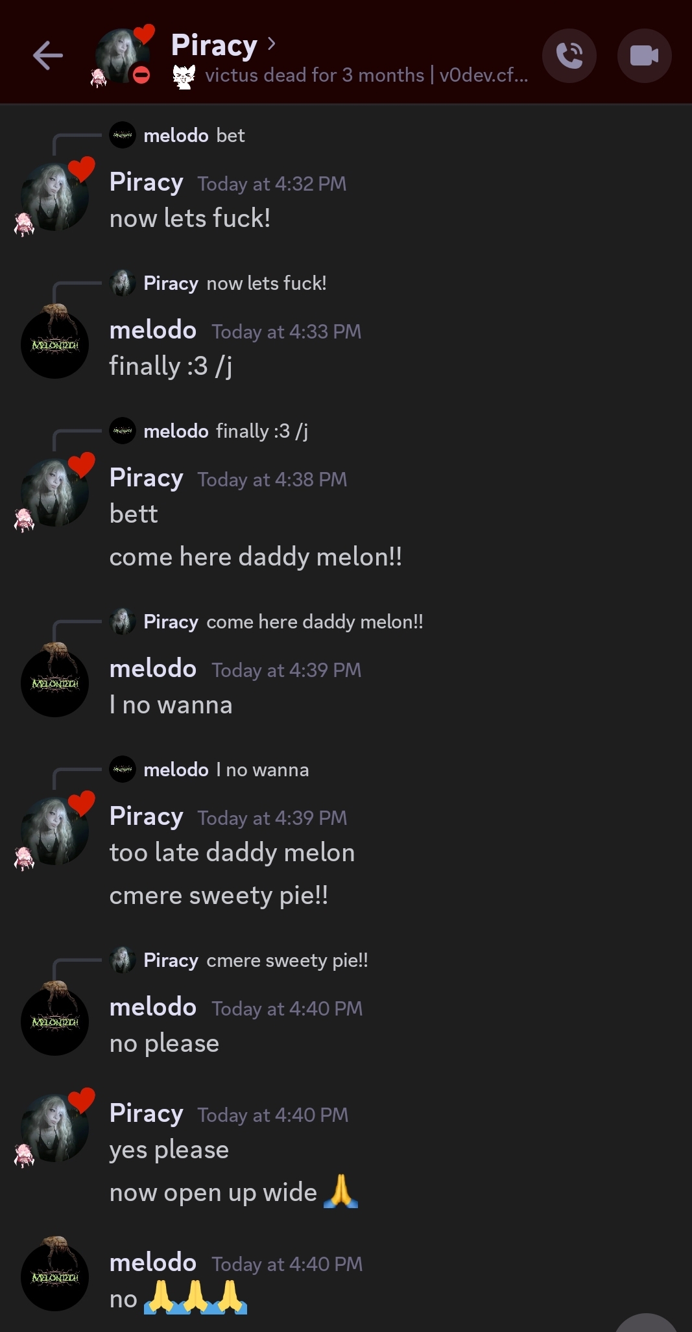Select Piracy username at 4:38 PM message
This screenshot has width=692, height=1332.
pos(147,478)
